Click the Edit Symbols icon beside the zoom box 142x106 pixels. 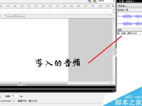pos(95,1)
